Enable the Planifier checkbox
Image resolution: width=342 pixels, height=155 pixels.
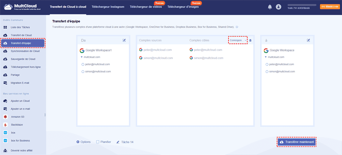click(98, 142)
